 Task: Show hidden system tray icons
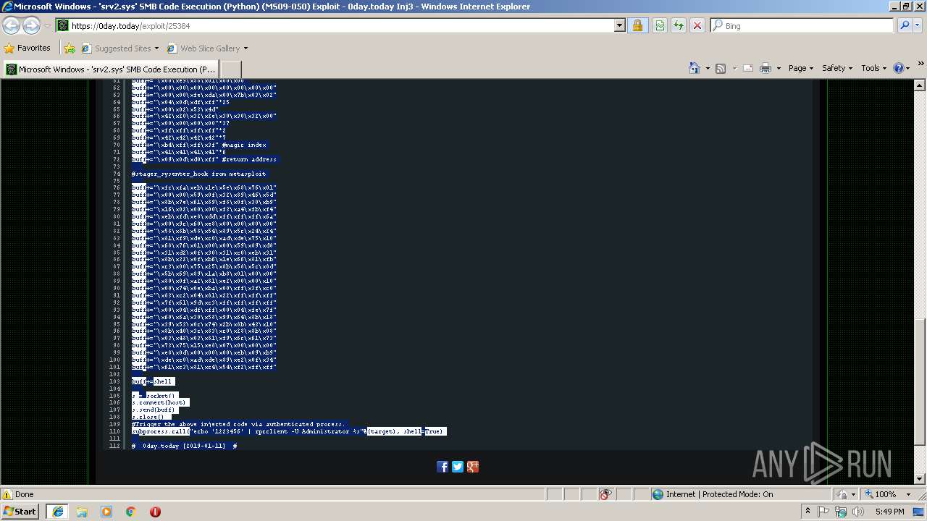(808, 512)
